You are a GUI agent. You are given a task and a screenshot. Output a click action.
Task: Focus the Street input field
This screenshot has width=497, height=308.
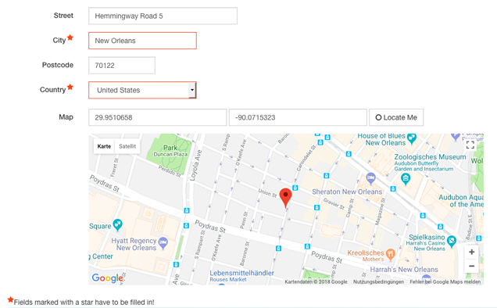pyautogui.click(x=163, y=16)
